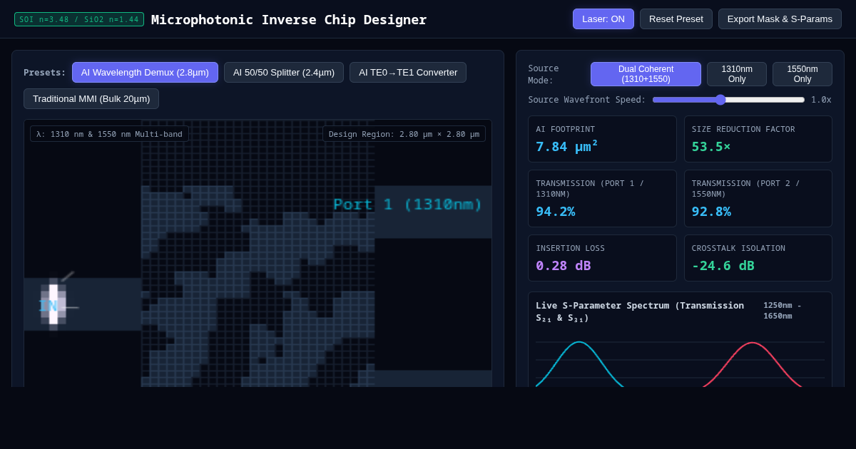The width and height of the screenshot is (856, 449).
Task: Click the Source Mode: label
Action: pos(544,74)
